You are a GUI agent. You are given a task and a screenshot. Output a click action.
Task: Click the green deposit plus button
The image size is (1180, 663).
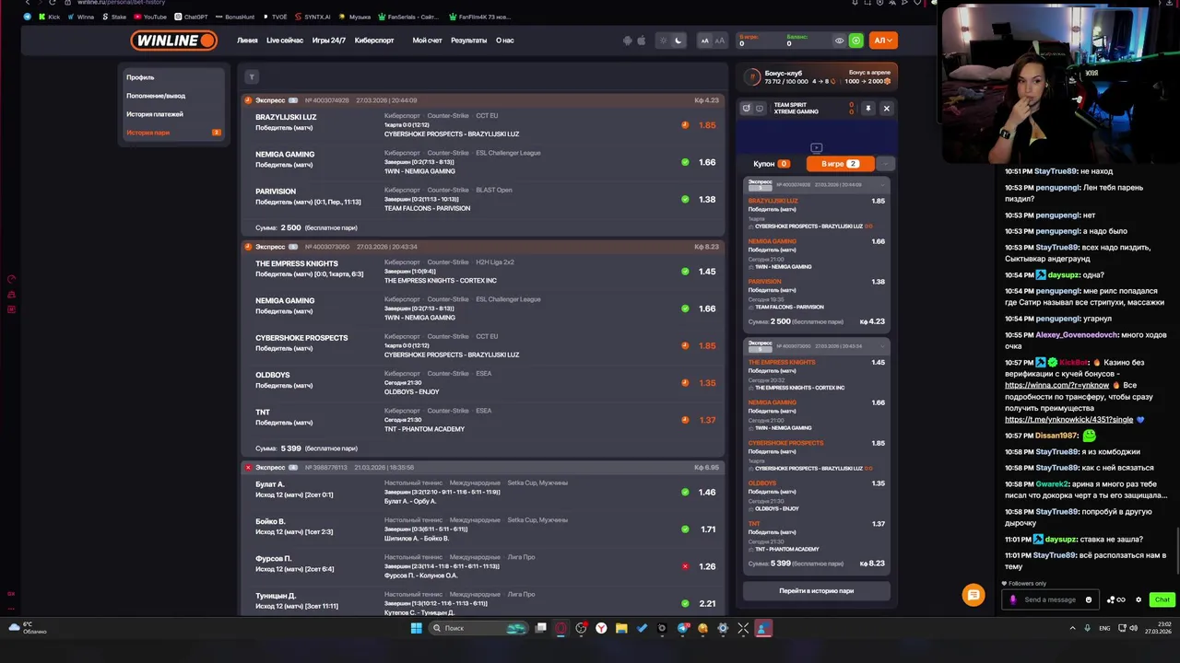(x=856, y=41)
